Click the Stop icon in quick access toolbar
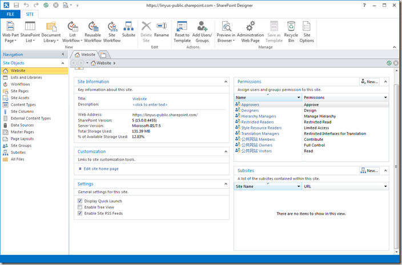402x265 pixels. pyautogui.click(x=55, y=5)
